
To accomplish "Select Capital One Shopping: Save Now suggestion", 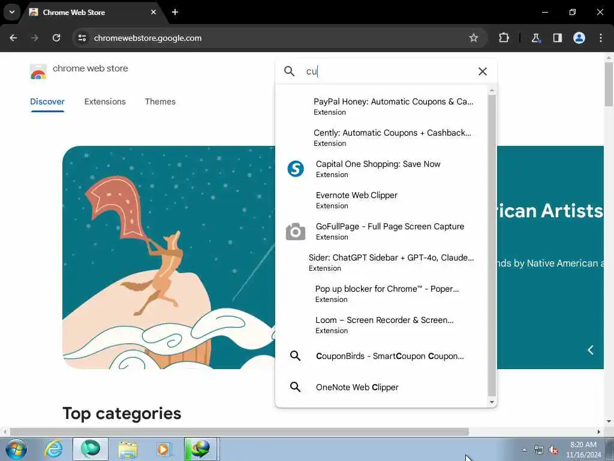I will [382, 169].
